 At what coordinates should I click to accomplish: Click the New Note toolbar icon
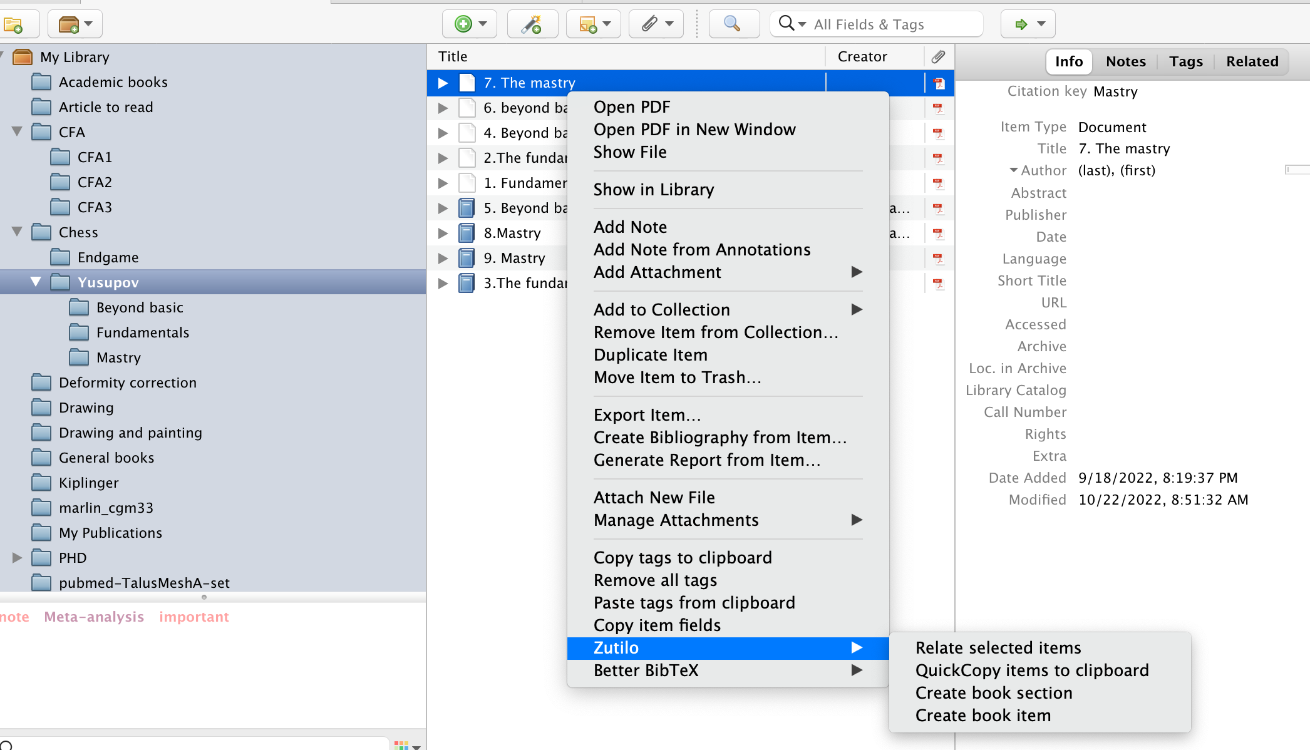(587, 24)
